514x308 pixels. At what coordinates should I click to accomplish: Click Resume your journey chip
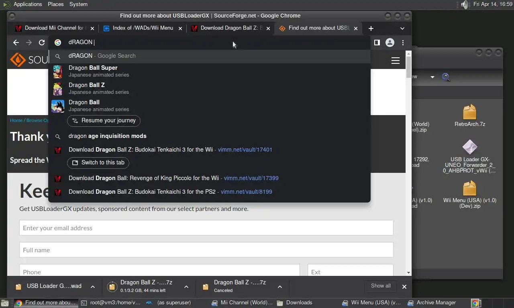point(104,120)
